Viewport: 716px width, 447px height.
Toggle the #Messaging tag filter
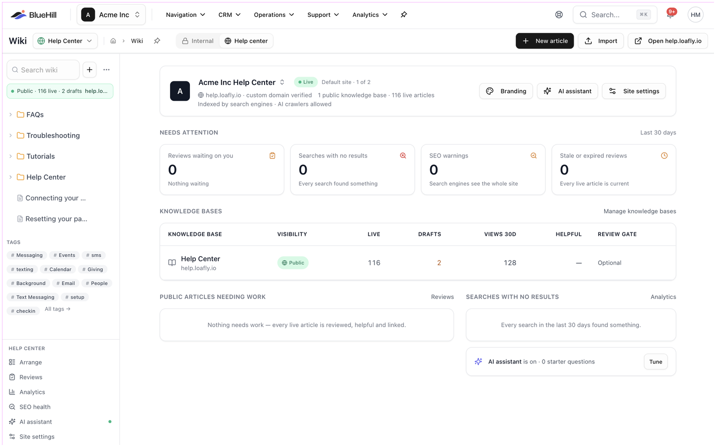[27, 255]
